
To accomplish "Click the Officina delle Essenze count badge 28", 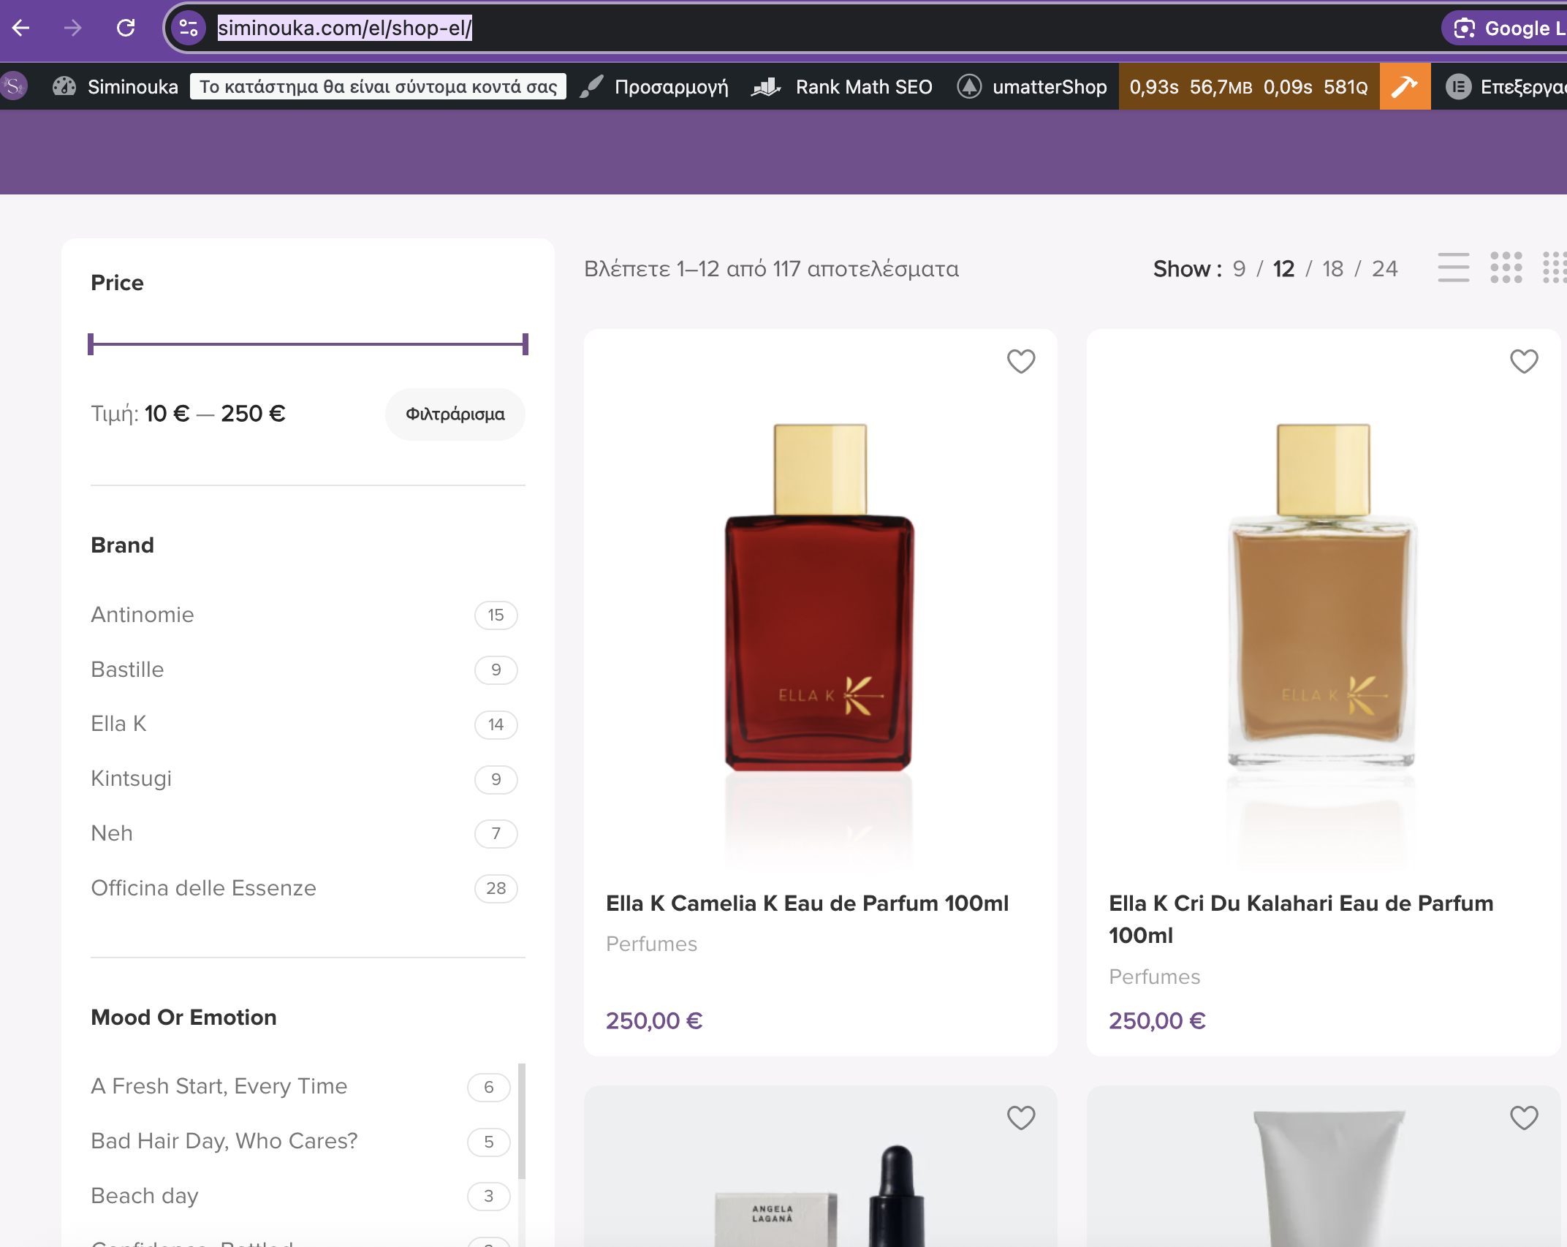I will [x=496, y=888].
